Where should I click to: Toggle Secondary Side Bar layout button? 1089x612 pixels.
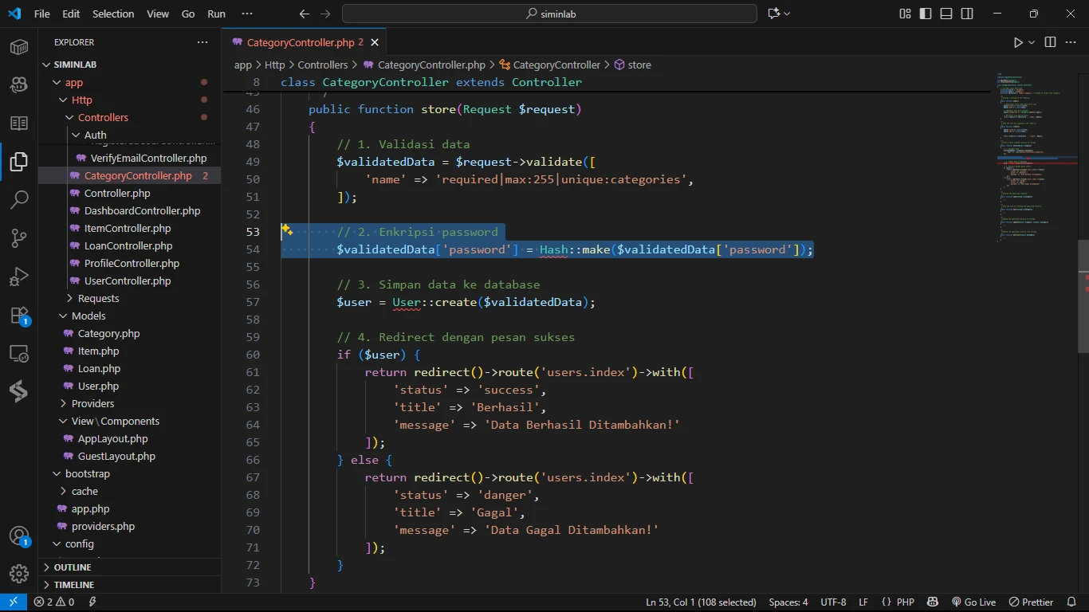967,14
